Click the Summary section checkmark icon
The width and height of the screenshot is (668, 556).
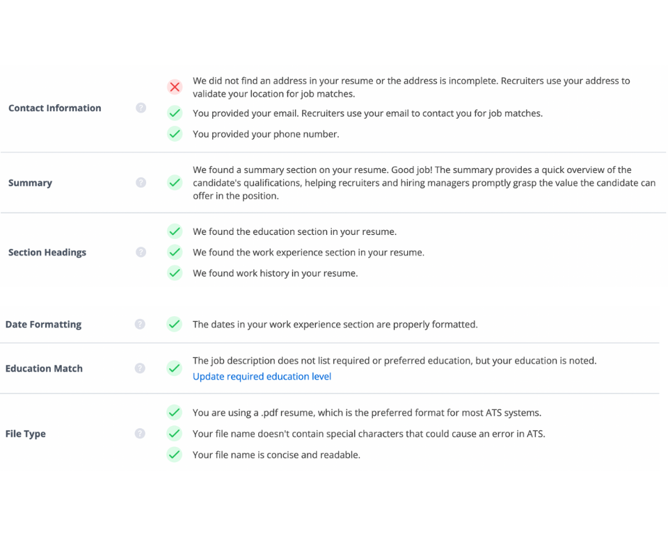pos(175,182)
